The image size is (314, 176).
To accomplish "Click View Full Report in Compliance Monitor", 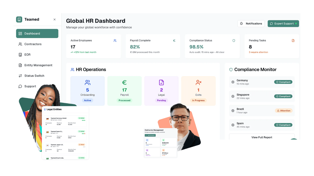I will pos(262,137).
